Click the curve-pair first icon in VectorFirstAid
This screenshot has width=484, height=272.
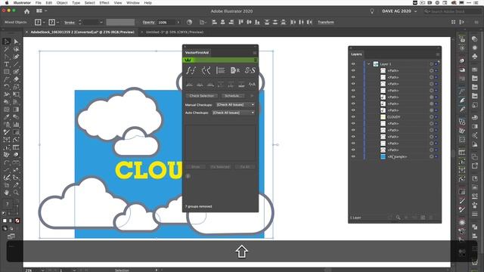191,70
